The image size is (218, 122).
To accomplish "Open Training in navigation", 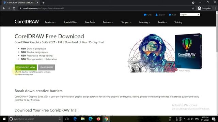I will 178,22.
